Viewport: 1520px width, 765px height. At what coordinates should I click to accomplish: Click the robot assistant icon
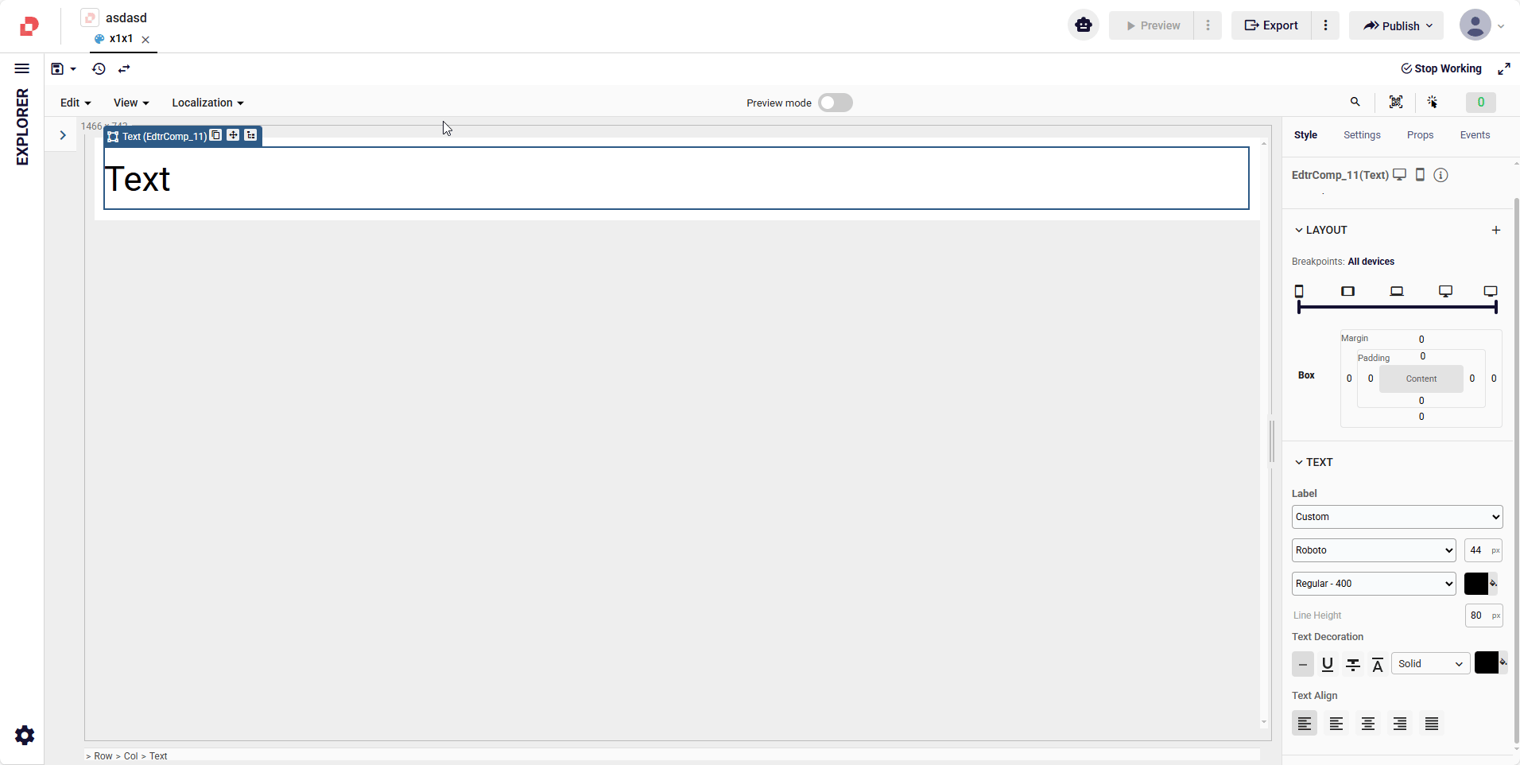[1083, 25]
